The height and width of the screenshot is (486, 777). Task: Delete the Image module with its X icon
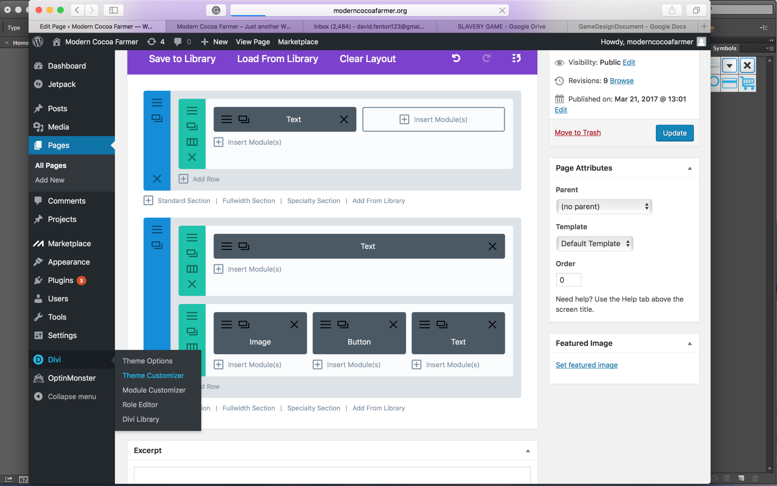(x=294, y=325)
